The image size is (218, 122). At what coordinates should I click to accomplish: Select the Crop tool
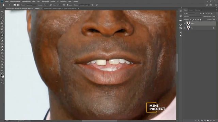click(x=2, y=23)
